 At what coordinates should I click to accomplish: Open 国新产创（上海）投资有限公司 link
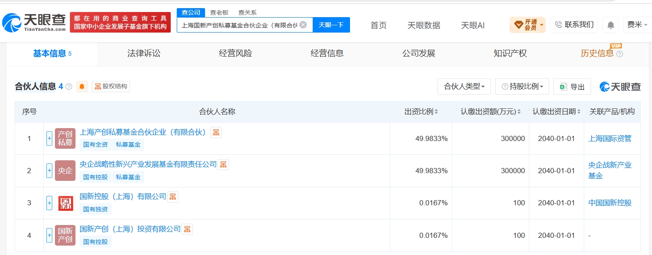(x=130, y=229)
